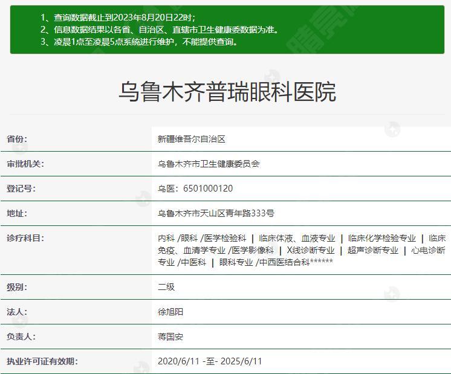The height and width of the screenshot is (374, 451).
Task: Click the 登记号 label
Action: click(x=21, y=189)
